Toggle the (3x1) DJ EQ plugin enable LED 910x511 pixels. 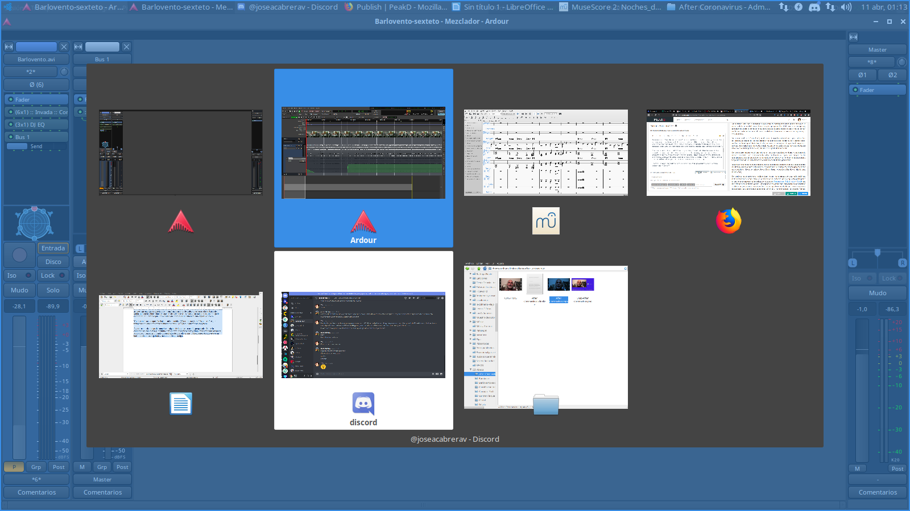(x=11, y=124)
